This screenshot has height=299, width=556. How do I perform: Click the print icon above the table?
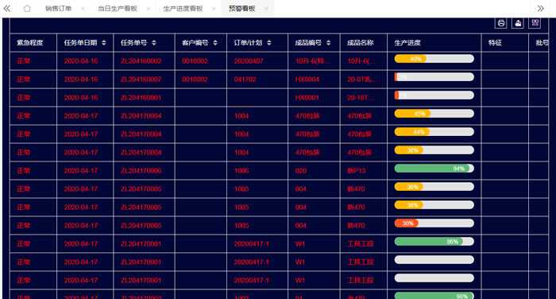point(500,23)
